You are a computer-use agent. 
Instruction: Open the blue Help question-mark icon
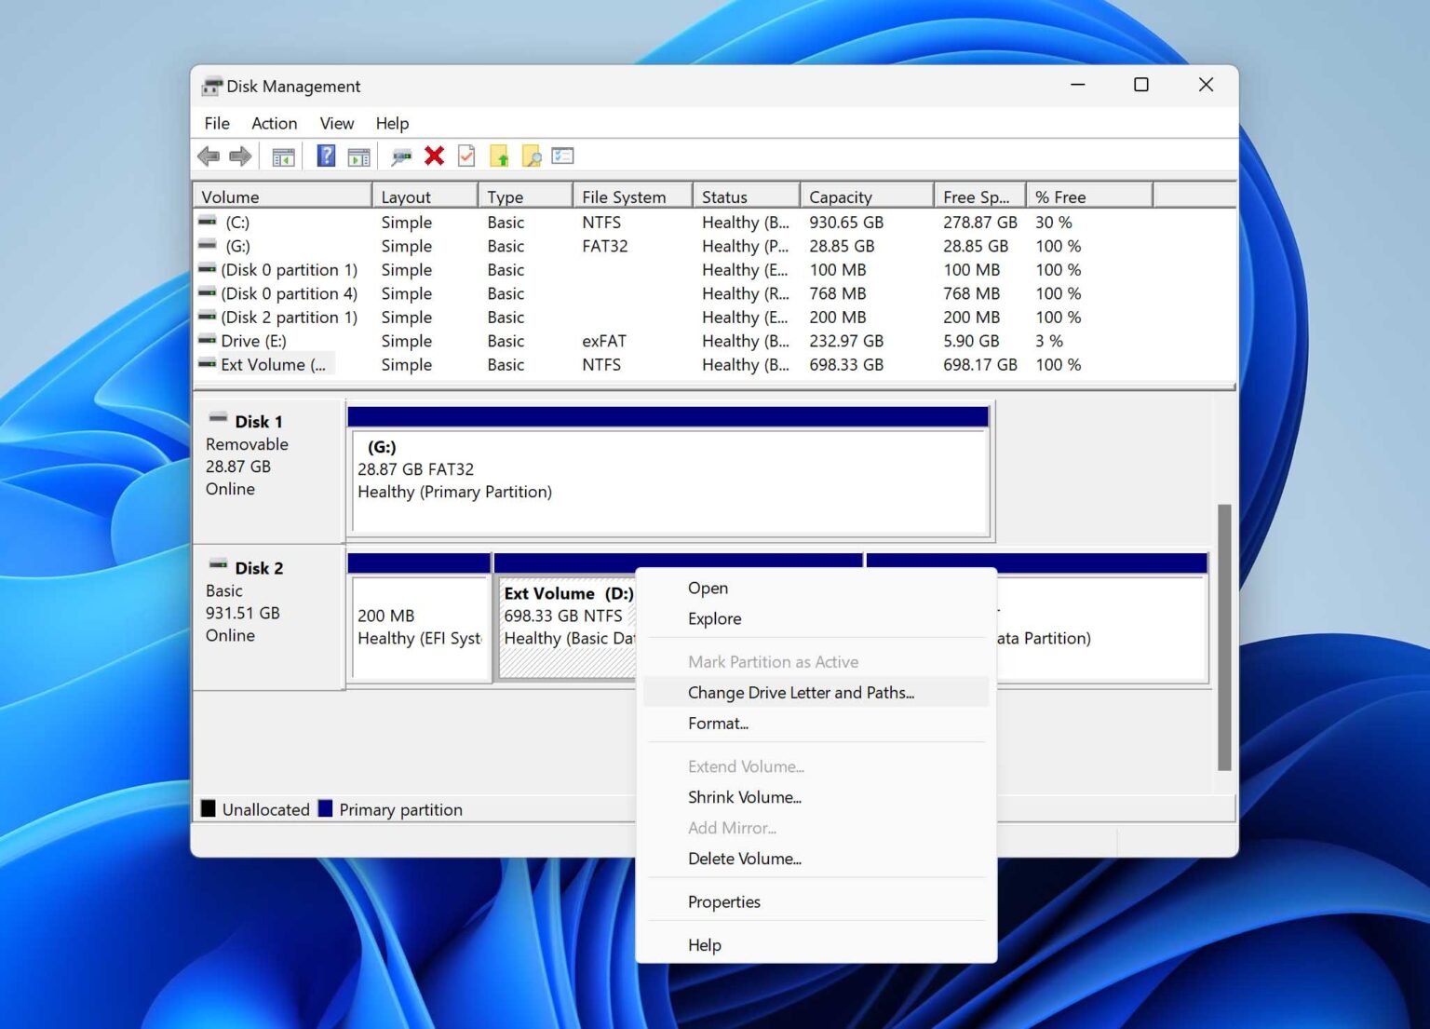(x=326, y=156)
